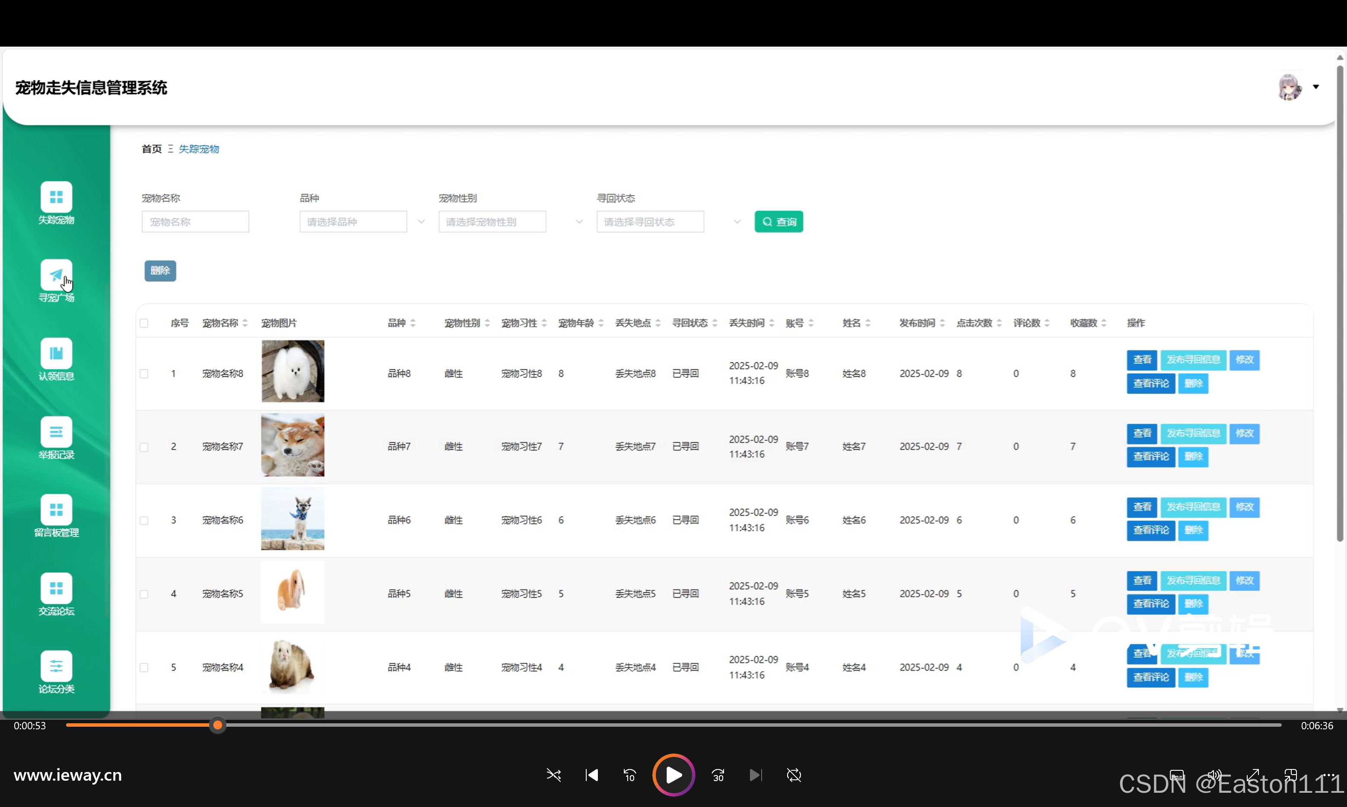Rewind 10 seconds in the player
The height and width of the screenshot is (807, 1347).
coord(630,775)
